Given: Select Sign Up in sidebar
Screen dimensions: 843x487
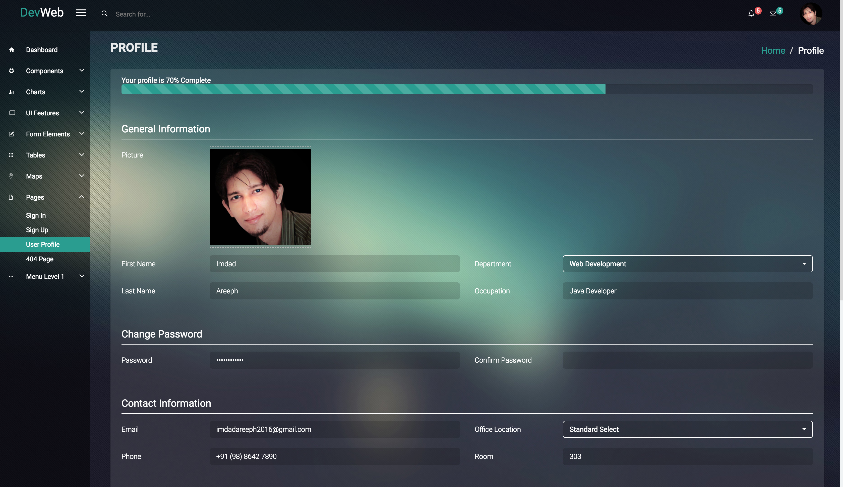Looking at the screenshot, I should tap(37, 230).
